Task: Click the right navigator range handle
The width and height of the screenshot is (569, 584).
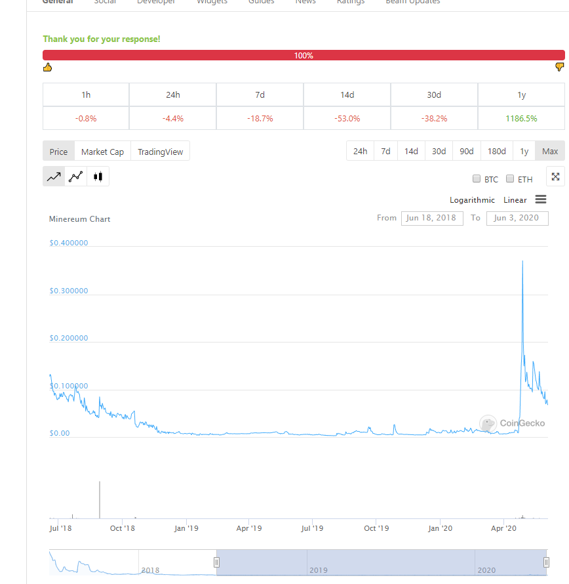Action: tap(546, 562)
